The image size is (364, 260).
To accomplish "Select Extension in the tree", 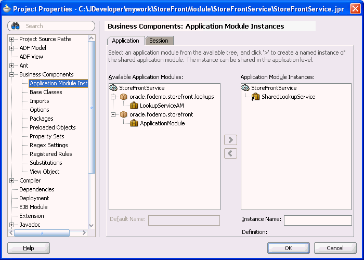I will coord(31,216).
